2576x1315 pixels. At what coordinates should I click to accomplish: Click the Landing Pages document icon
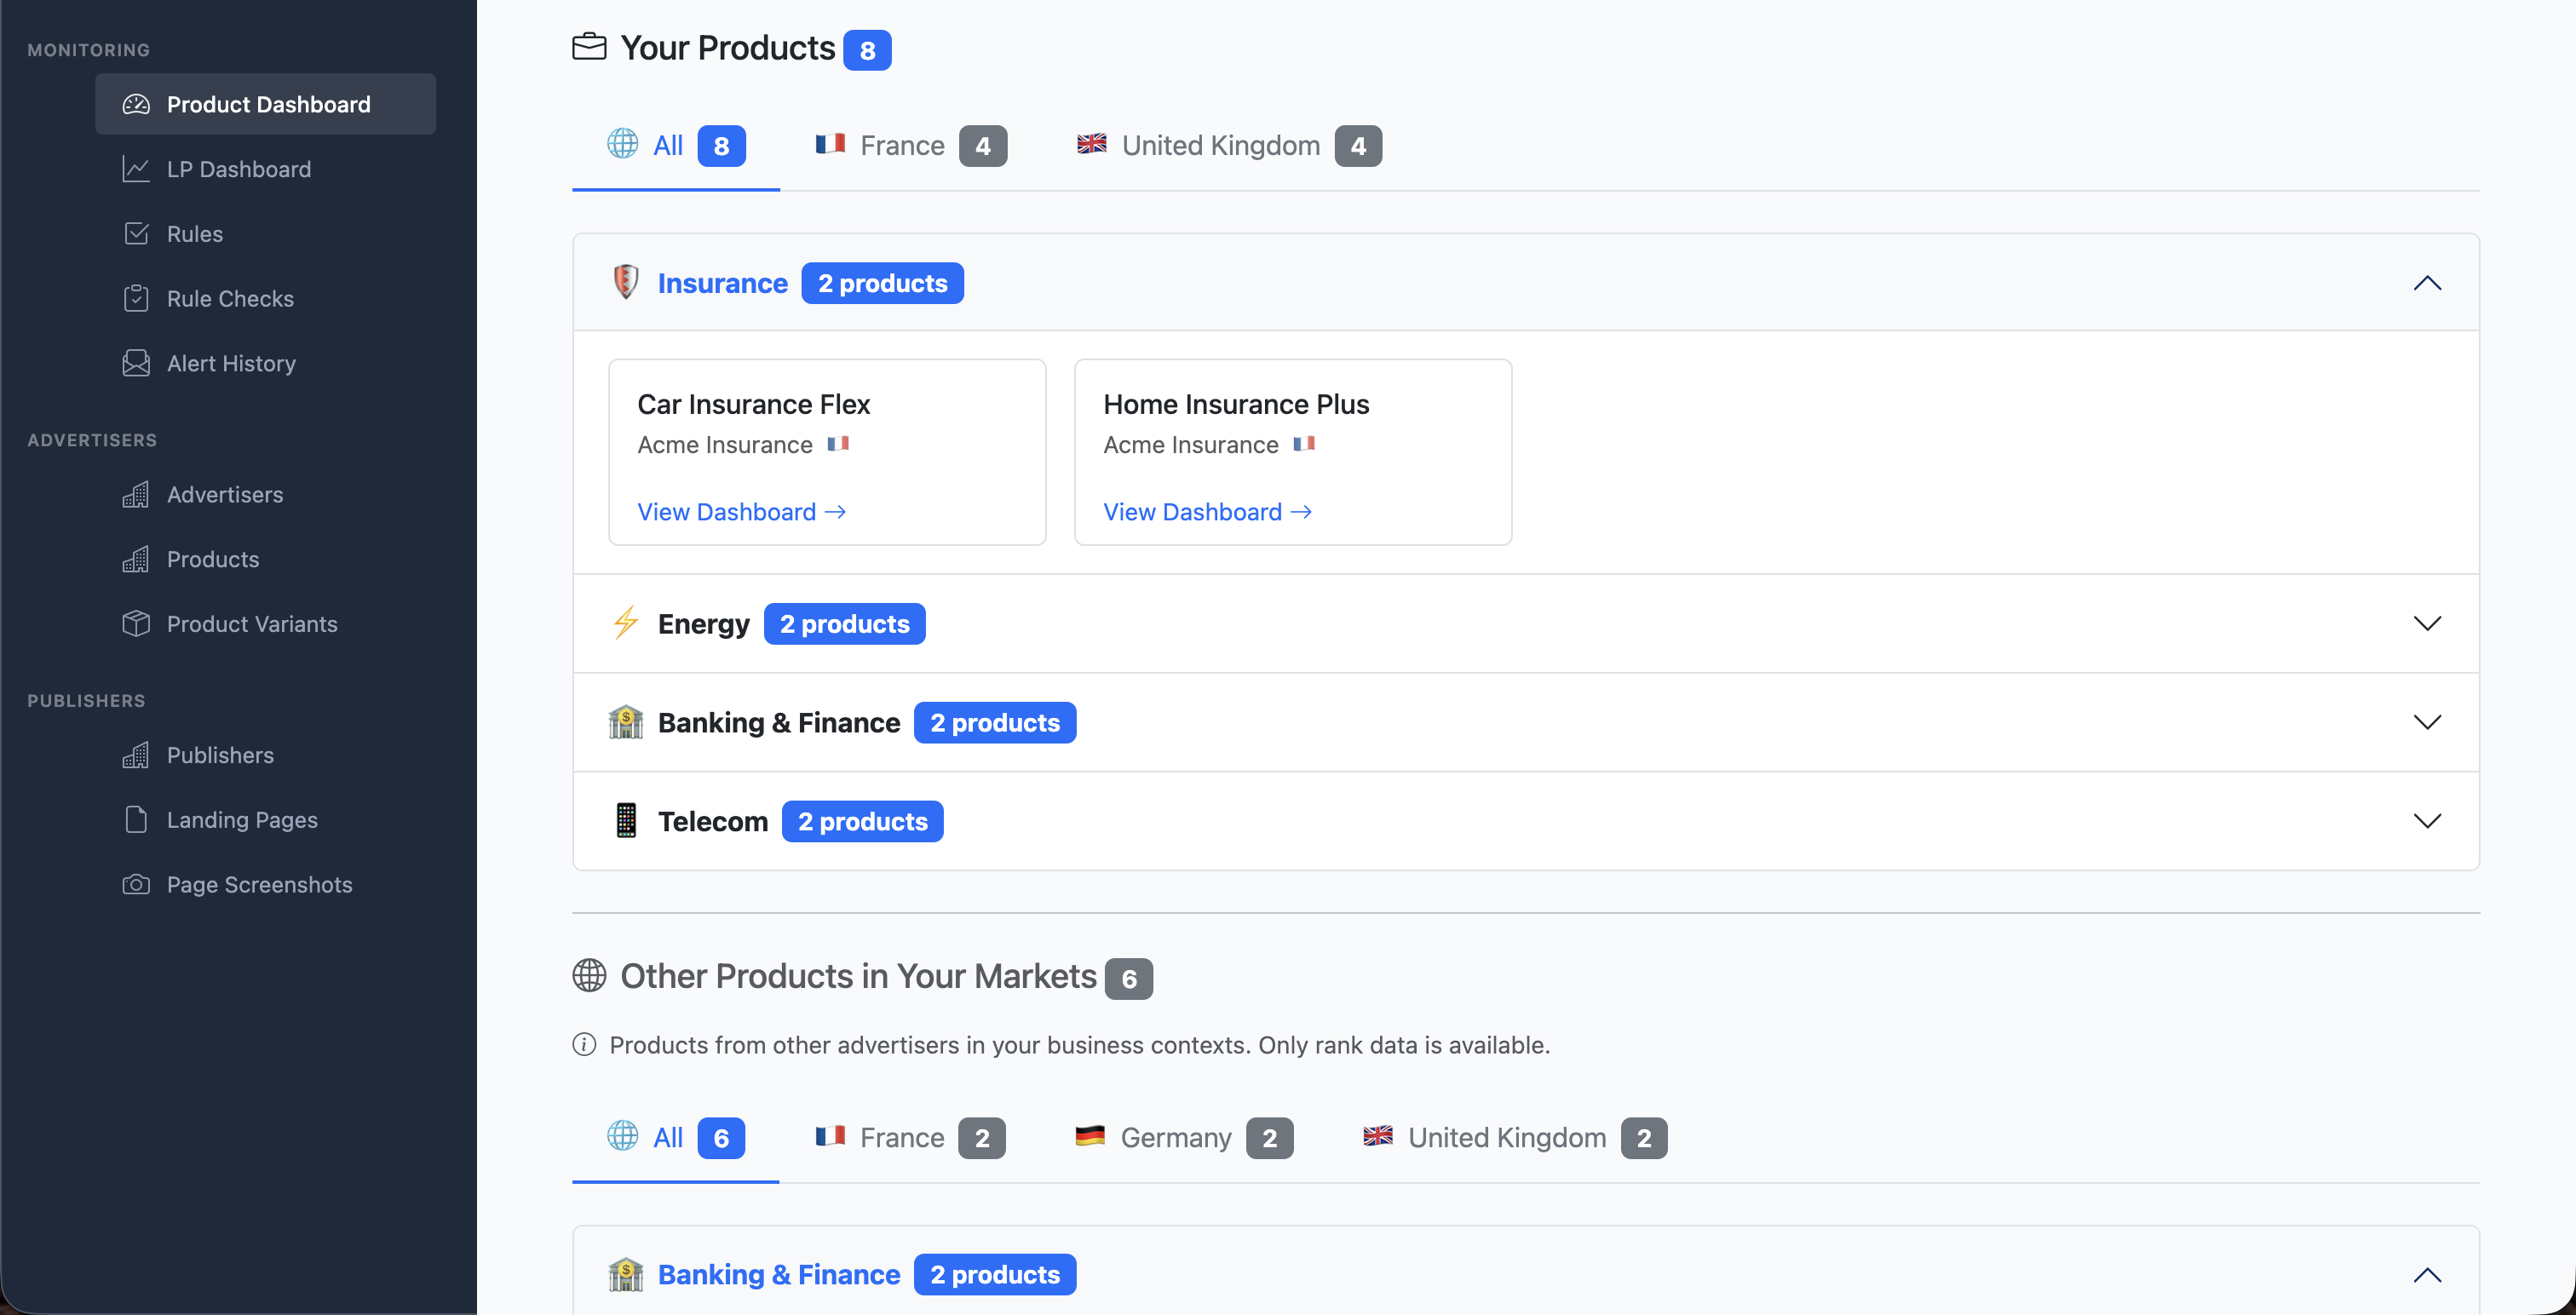[x=137, y=819]
